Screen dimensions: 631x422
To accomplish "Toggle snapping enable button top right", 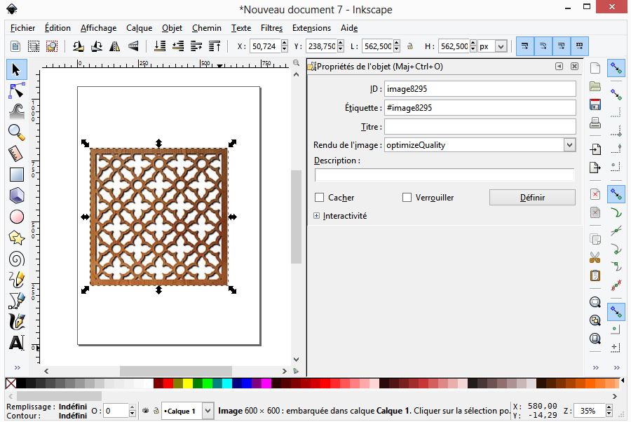I will pyautogui.click(x=616, y=68).
